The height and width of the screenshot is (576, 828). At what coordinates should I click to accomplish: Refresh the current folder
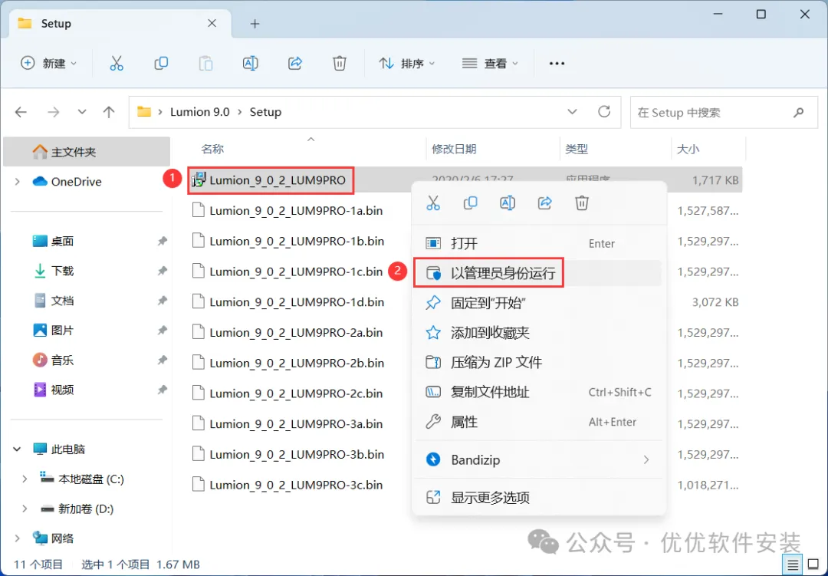(604, 111)
